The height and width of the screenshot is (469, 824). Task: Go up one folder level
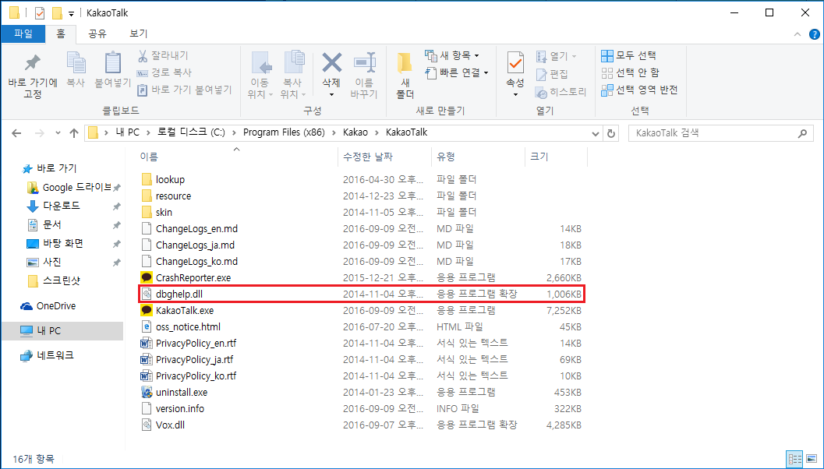point(73,133)
